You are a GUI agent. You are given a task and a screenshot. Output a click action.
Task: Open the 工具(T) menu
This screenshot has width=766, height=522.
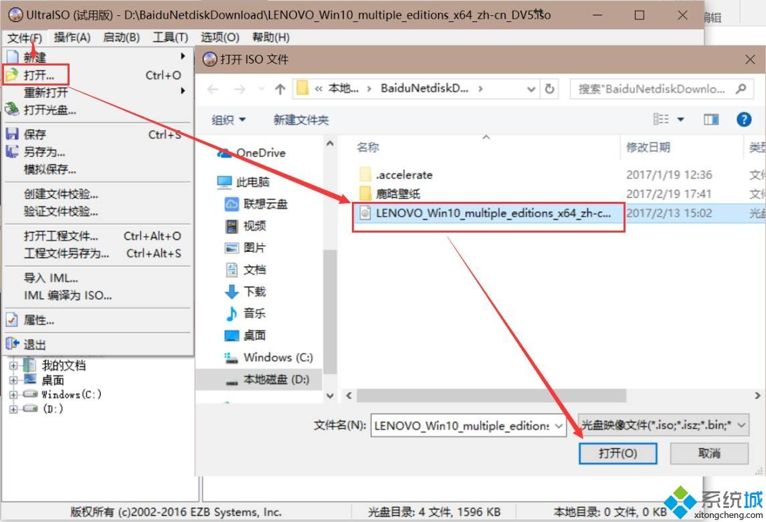tap(170, 37)
